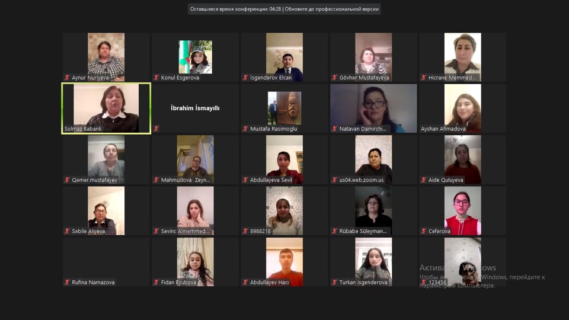Select Turkan Isgenderova's video tile
The width and height of the screenshot is (569, 320).
[373, 260]
